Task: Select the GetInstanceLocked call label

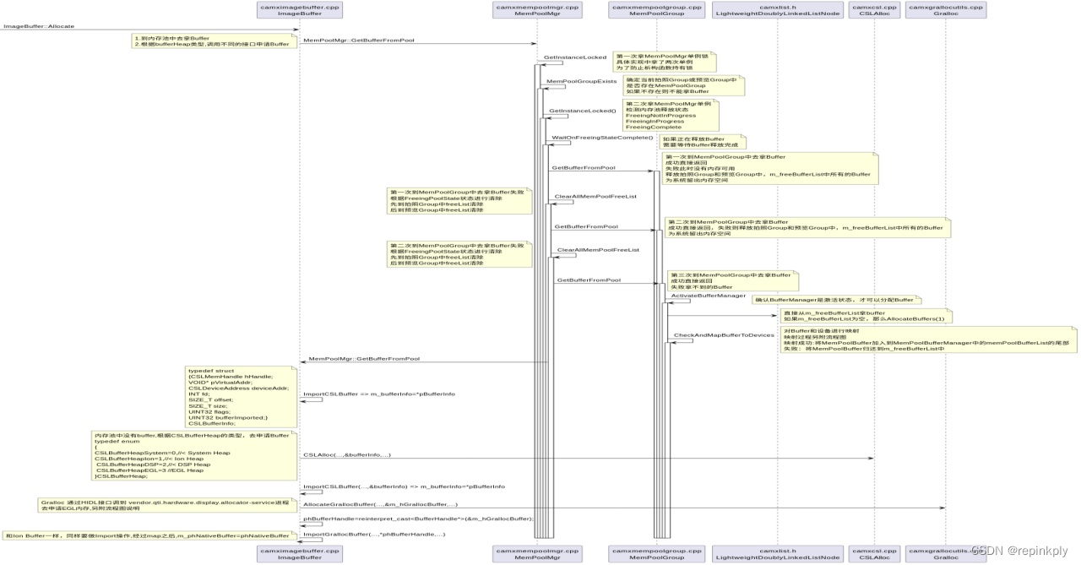Action: tap(573, 57)
